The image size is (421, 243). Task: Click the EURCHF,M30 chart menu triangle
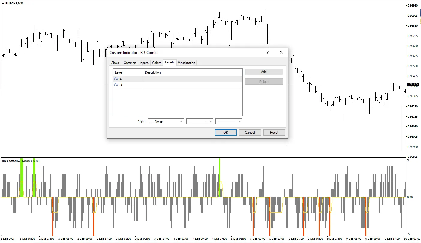click(3, 3)
